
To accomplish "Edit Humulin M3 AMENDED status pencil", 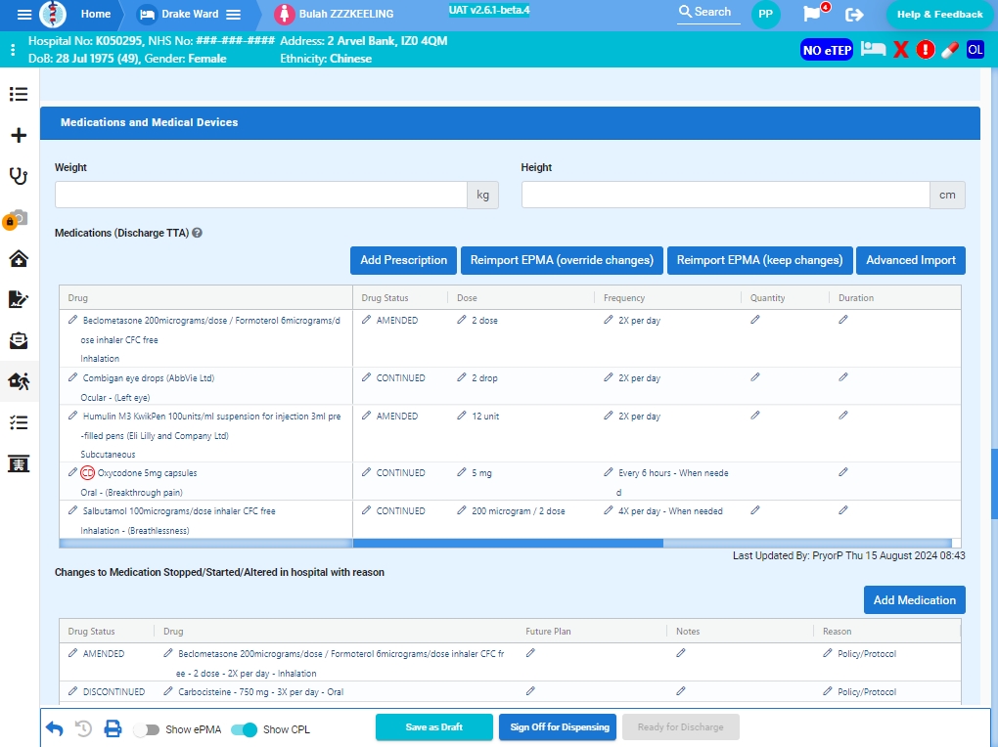I will click(x=366, y=416).
